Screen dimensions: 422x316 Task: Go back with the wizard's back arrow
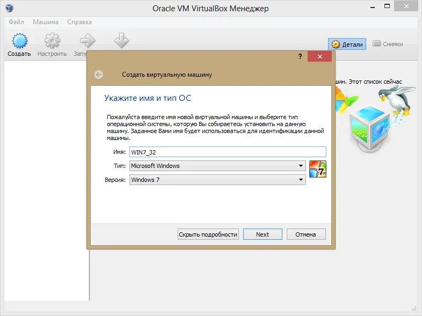(x=99, y=74)
